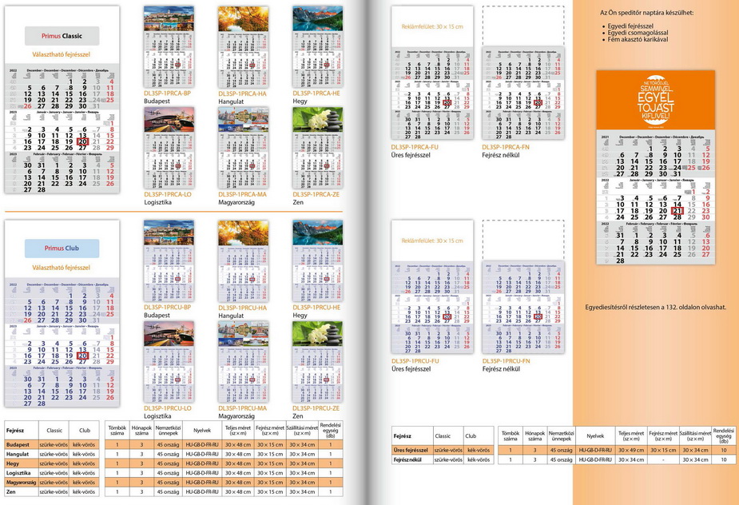The image size is (739, 505).
Task: Select the Classic Hangulat autumn thumbnail
Action: 243,19
